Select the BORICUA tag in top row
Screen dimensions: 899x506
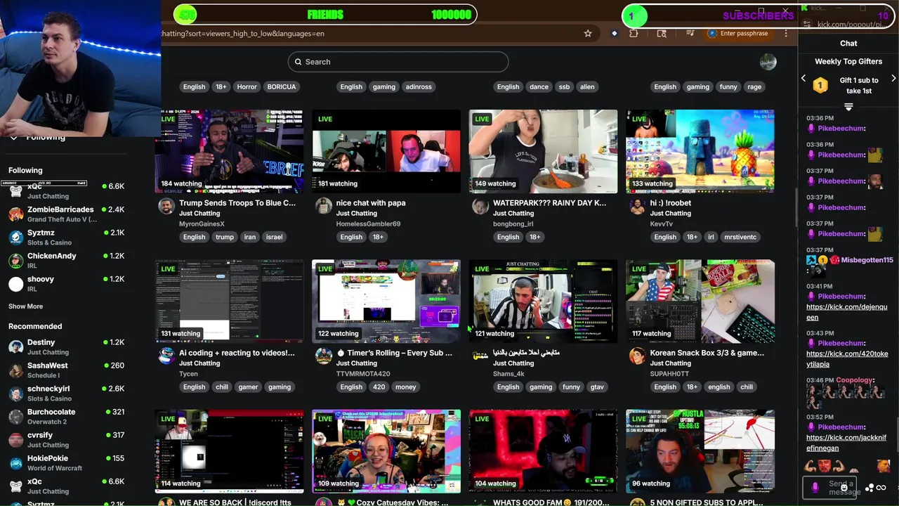[282, 87]
